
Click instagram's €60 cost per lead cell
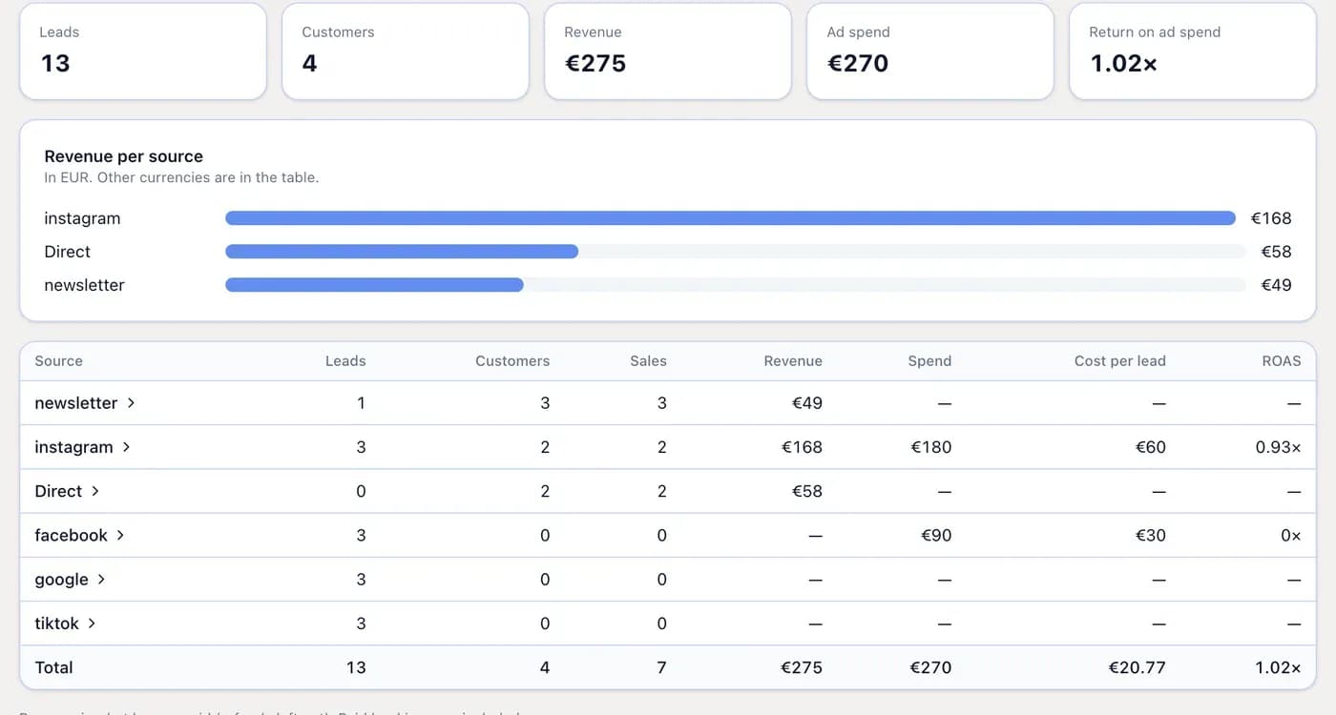pyautogui.click(x=1151, y=447)
